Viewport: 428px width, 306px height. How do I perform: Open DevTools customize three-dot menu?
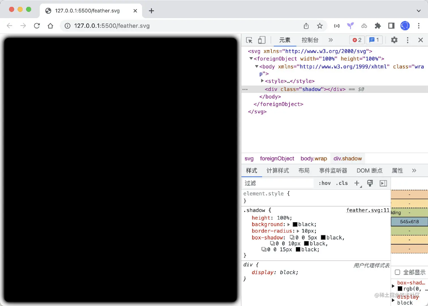coord(408,40)
